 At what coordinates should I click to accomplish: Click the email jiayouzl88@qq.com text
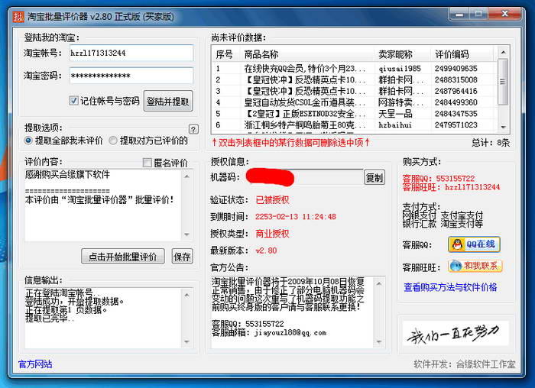(290, 333)
